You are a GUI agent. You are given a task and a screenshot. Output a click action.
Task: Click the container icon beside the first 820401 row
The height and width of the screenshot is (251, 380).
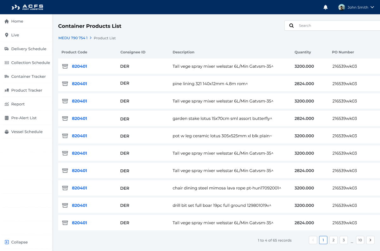[65, 66]
